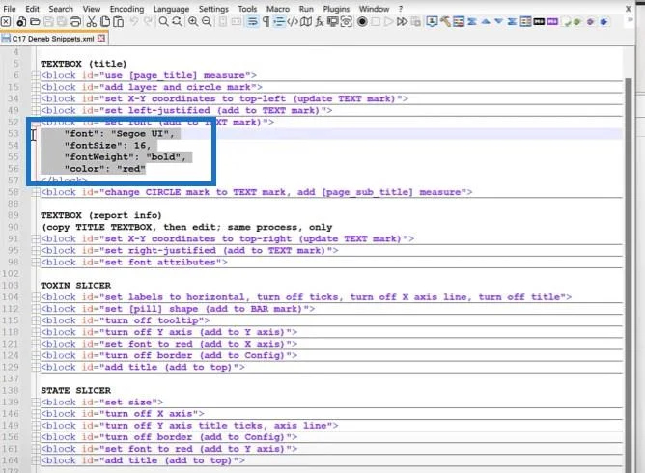The image size is (645, 473).
Task: Click the zoom out icon
Action: click(207, 22)
